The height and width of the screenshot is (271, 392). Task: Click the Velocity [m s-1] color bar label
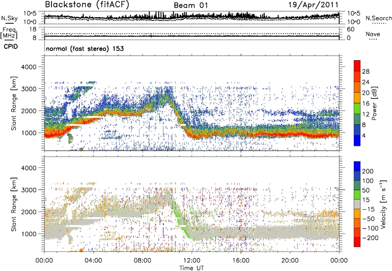pyautogui.click(x=383, y=204)
